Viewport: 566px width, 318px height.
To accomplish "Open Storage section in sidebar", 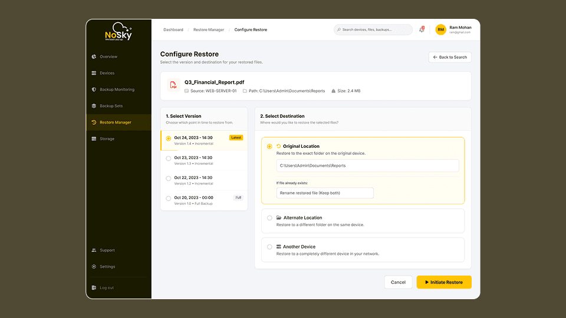I will (x=107, y=139).
